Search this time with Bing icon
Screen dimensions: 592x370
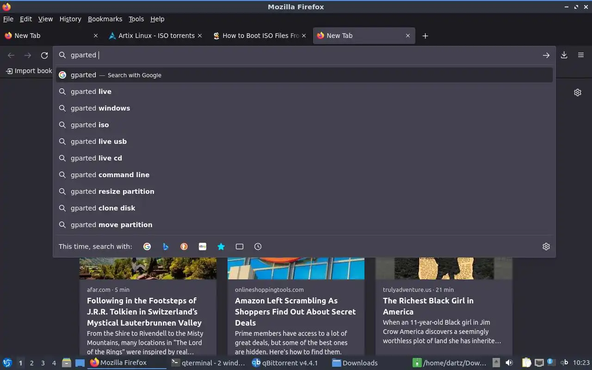point(166,247)
